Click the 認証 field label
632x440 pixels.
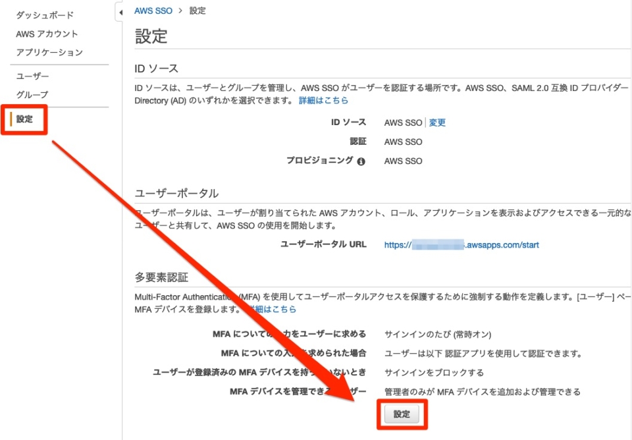(x=358, y=142)
